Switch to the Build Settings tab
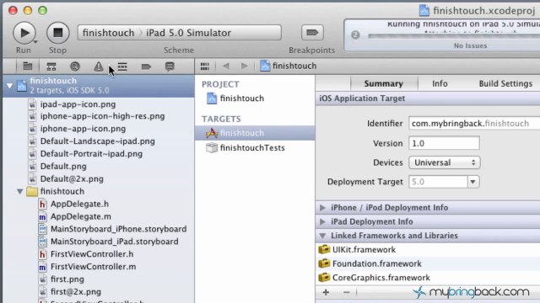This screenshot has width=540, height=303. tap(505, 83)
